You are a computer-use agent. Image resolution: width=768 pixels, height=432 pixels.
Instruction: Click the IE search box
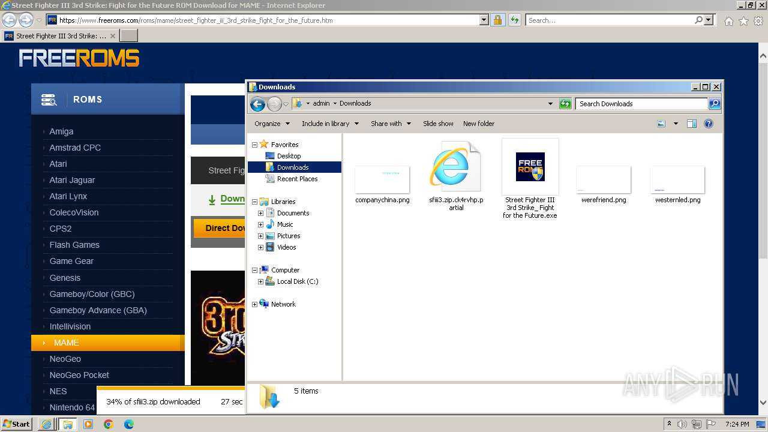(610, 20)
